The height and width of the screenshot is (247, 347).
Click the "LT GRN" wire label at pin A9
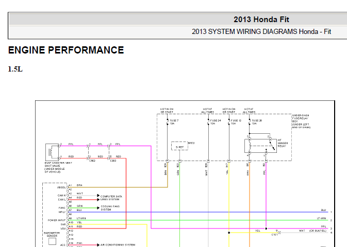(x=81, y=218)
